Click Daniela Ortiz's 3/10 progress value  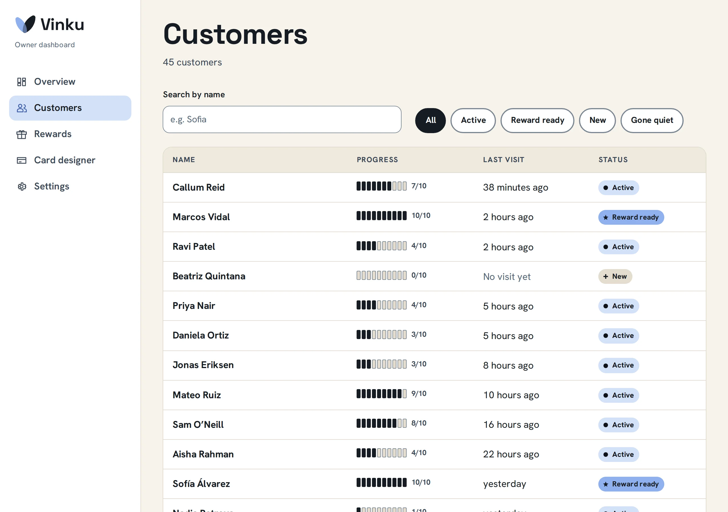click(x=419, y=335)
